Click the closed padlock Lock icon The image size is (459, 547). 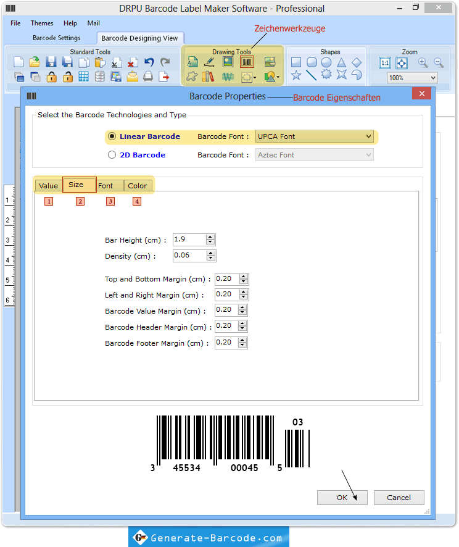pos(52,77)
